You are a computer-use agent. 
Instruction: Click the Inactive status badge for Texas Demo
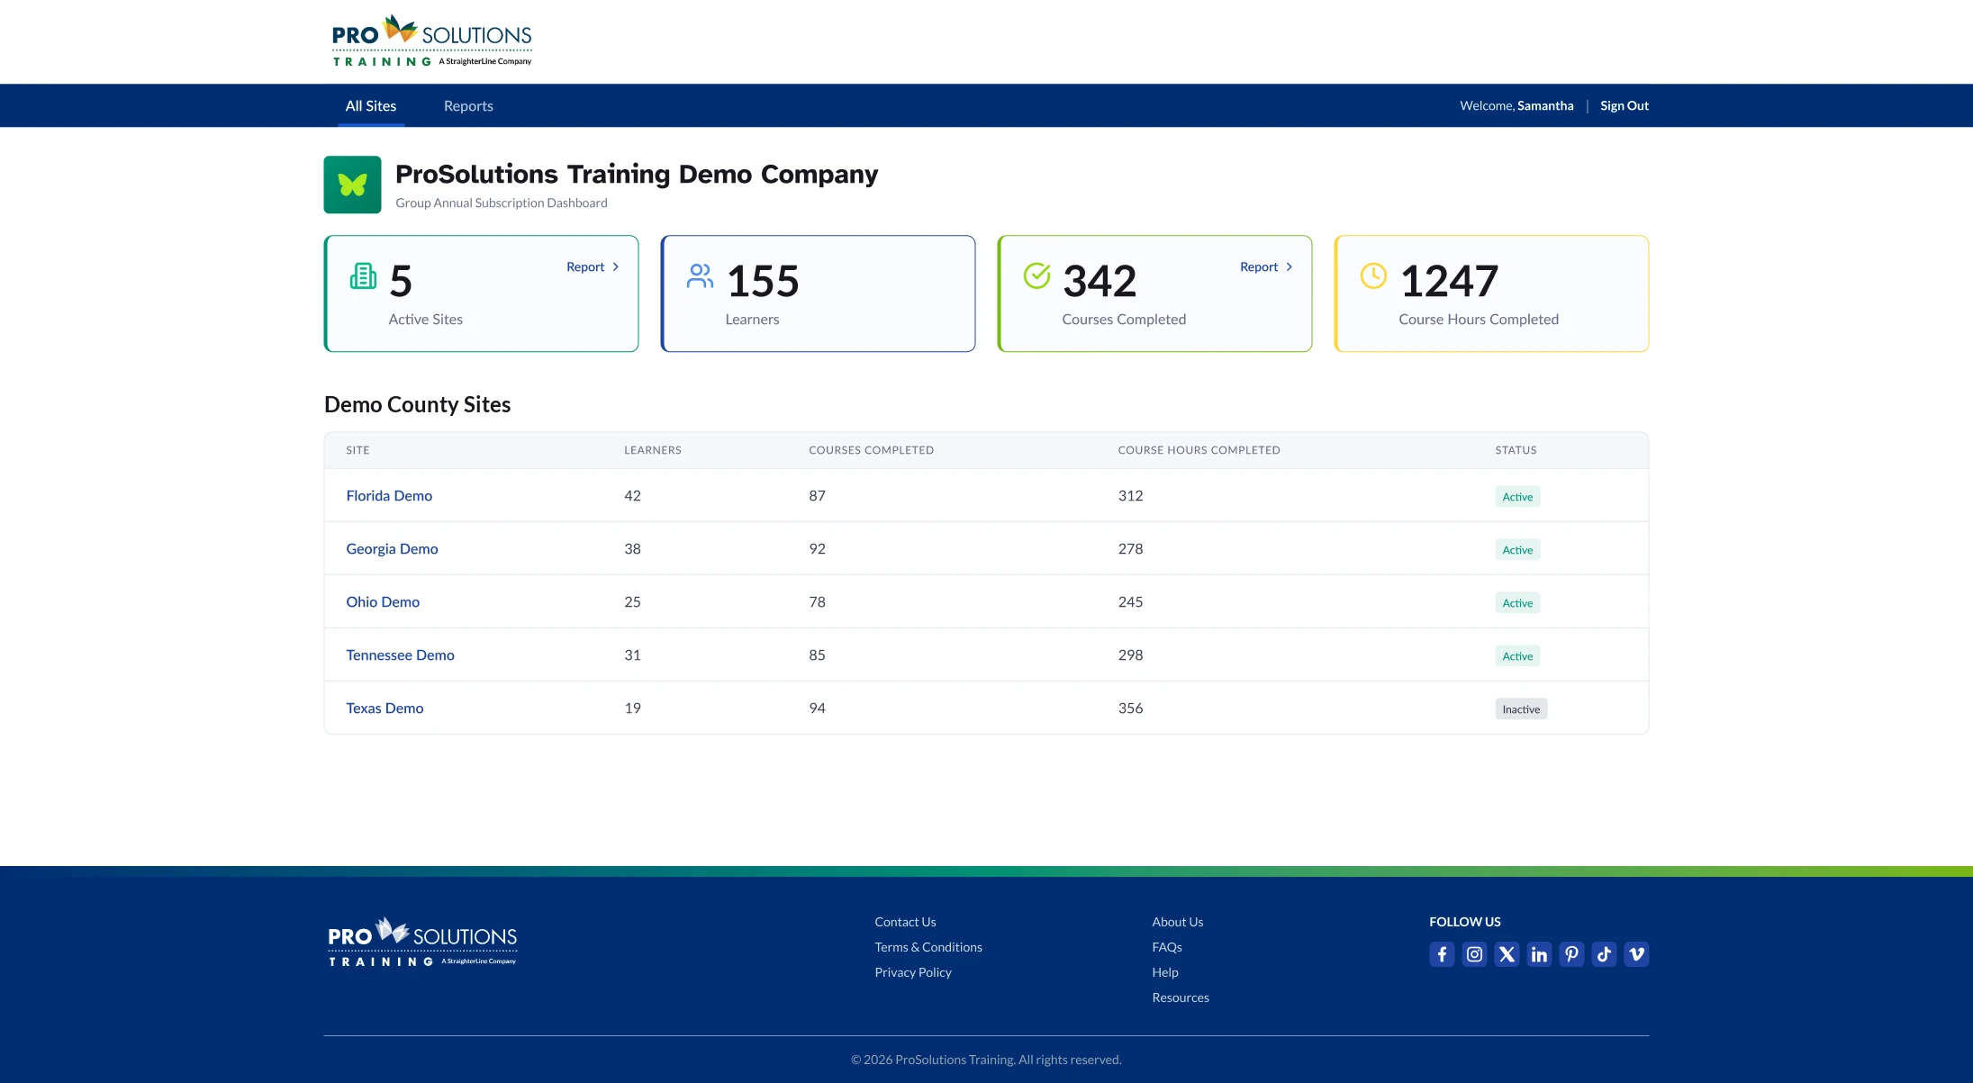coord(1521,709)
